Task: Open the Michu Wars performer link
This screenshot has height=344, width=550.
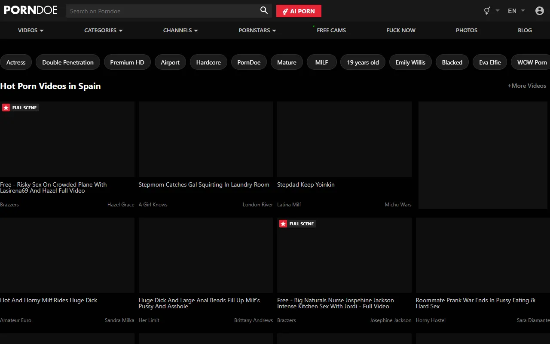Action: pyautogui.click(x=398, y=205)
